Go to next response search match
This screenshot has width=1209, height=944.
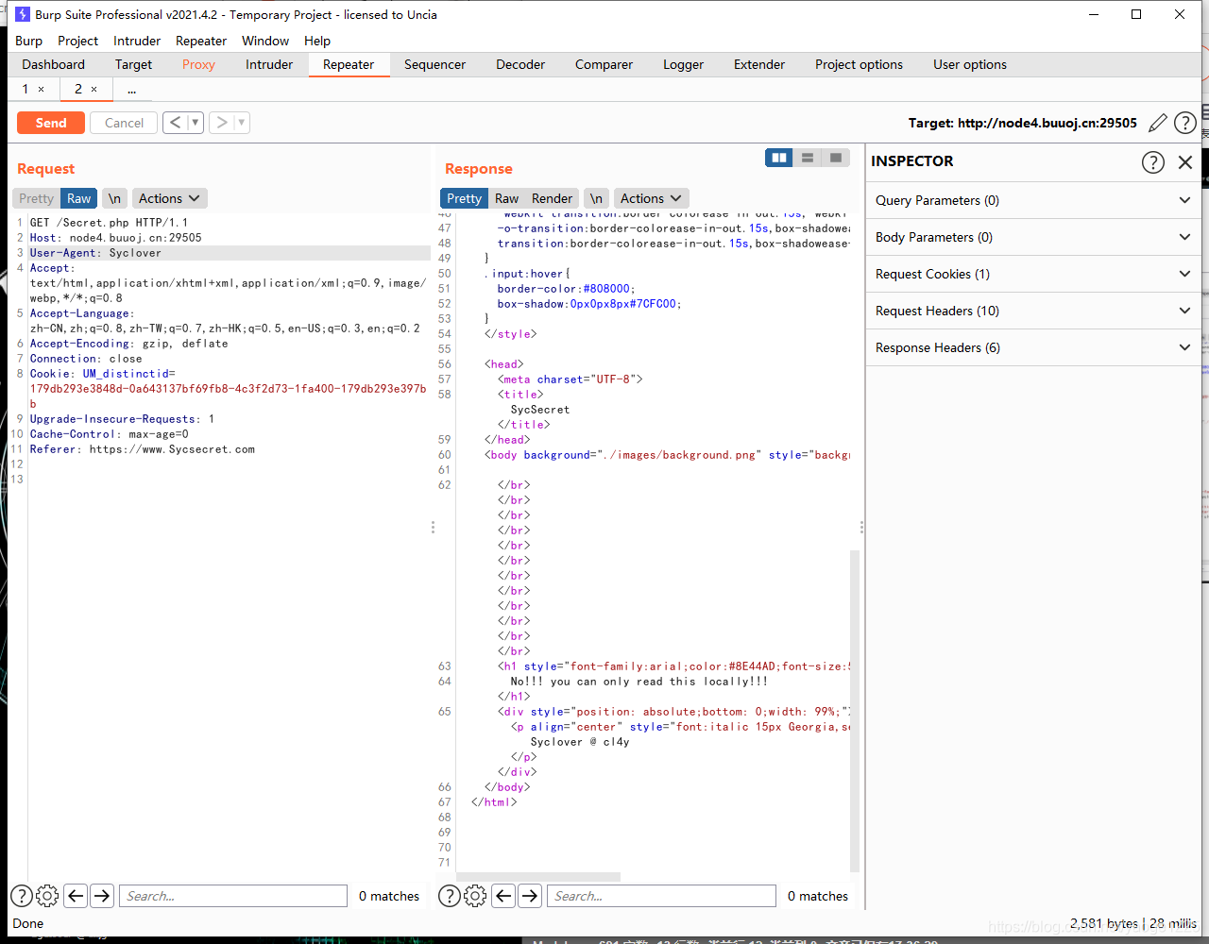(530, 896)
